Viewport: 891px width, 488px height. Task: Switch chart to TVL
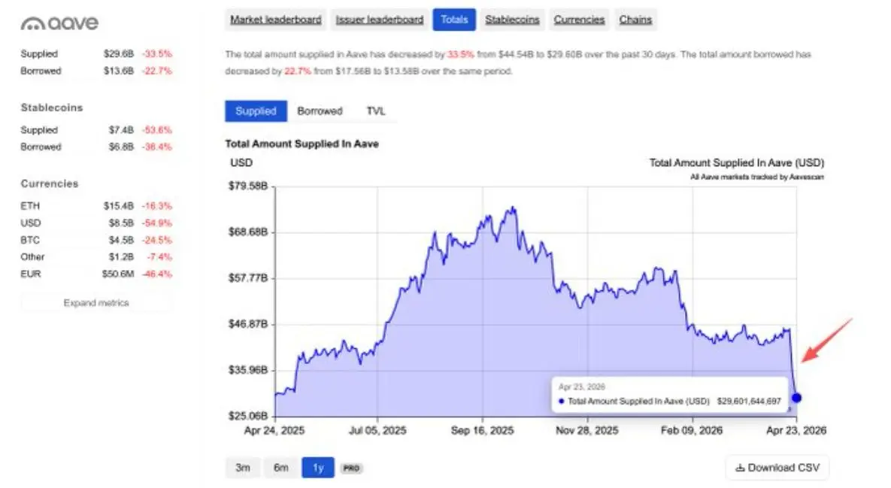pyautogui.click(x=376, y=111)
